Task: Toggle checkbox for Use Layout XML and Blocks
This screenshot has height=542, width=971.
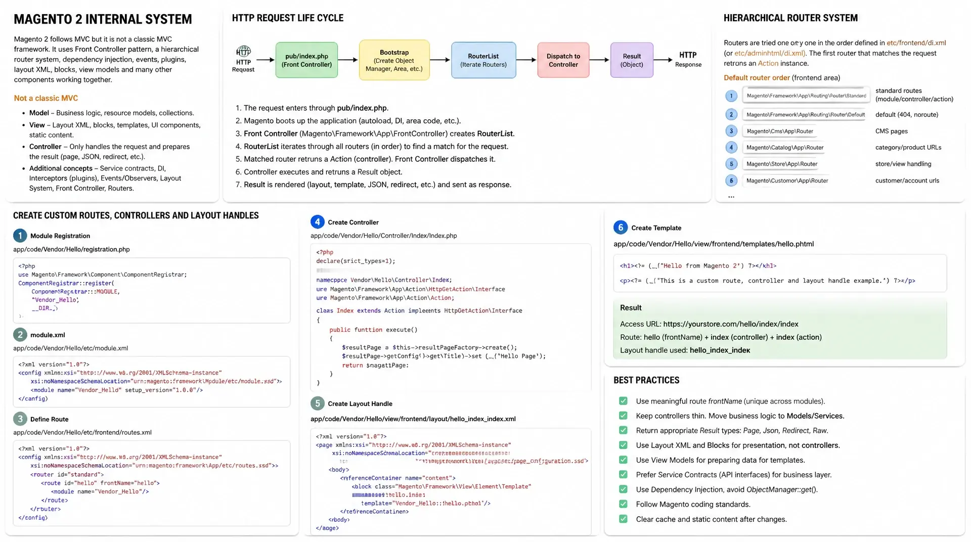Action: [623, 445]
